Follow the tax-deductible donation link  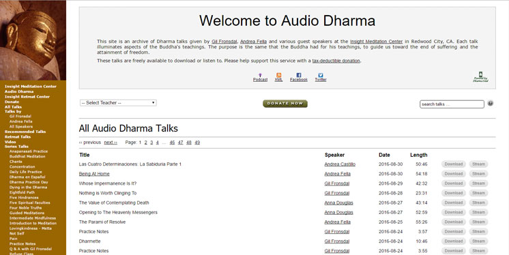click(336, 61)
